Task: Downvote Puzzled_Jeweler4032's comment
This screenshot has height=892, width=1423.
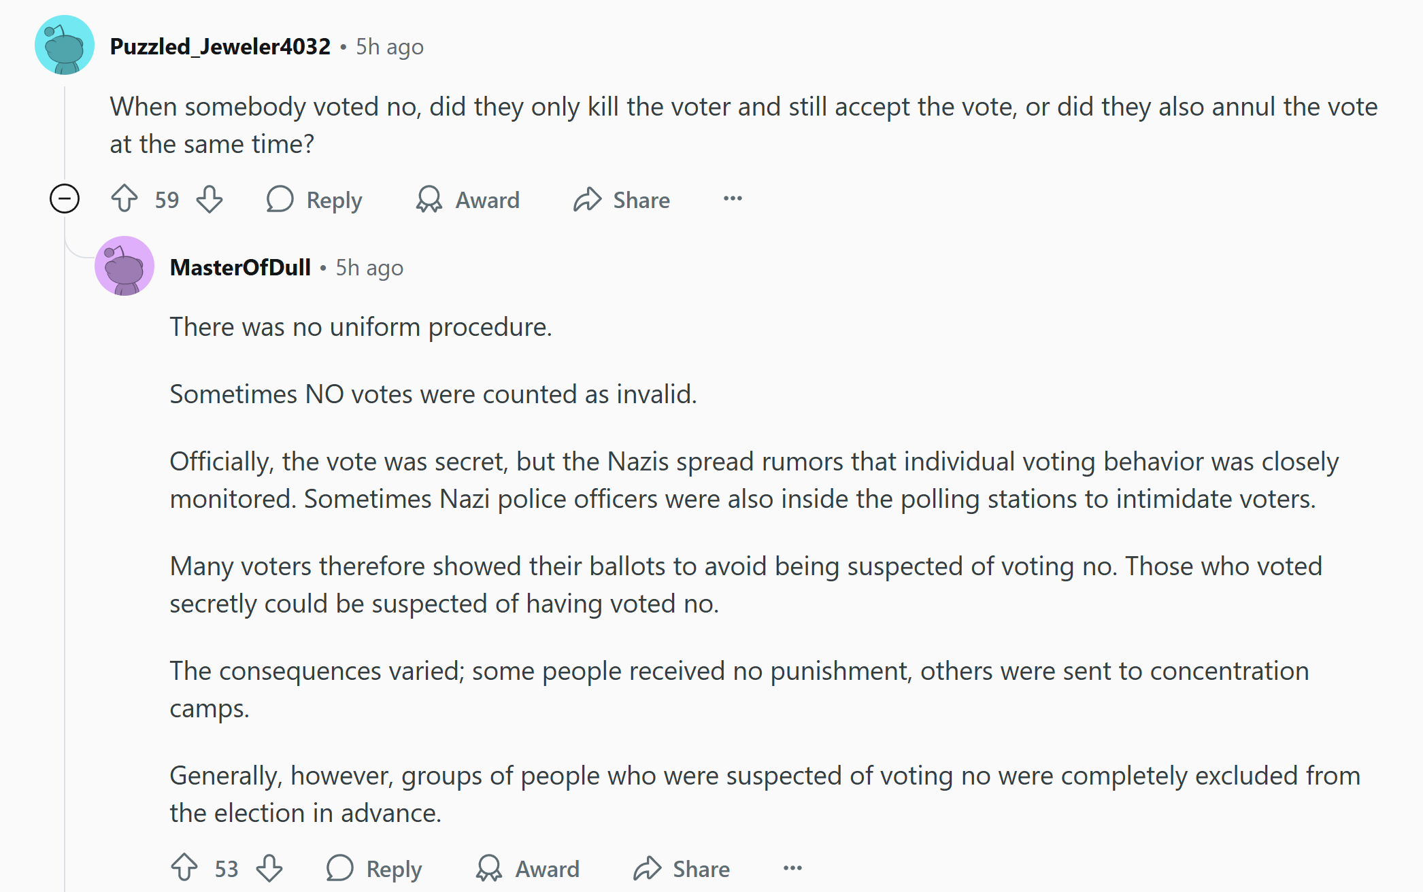Action: [x=210, y=199]
